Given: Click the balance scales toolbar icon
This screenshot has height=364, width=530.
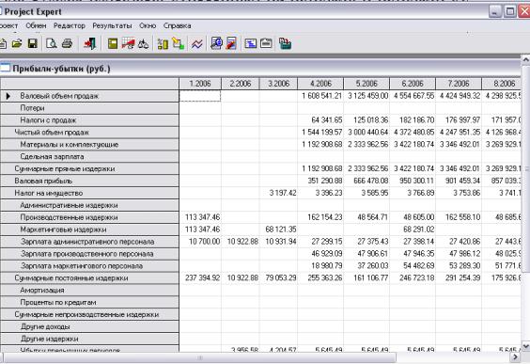Looking at the screenshot, I should [144, 43].
